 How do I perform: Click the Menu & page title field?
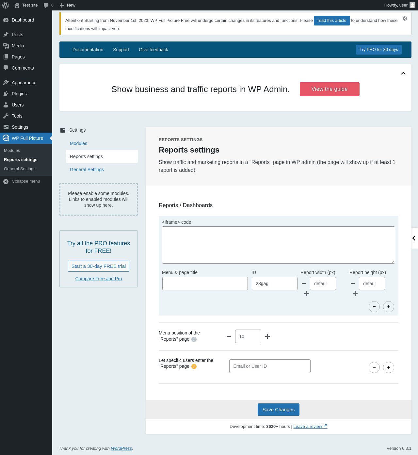tap(205, 284)
